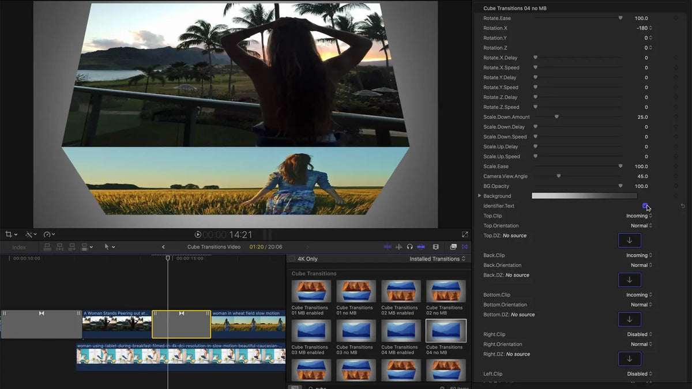Viewport: 692px width, 389px height.
Task: Toggle the solo headphones icon
Action: click(409, 247)
